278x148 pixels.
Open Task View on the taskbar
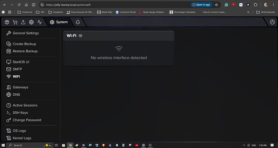(56, 145)
